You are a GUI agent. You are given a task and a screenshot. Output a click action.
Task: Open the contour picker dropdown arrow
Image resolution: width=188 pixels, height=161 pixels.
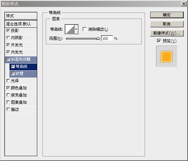click(x=76, y=29)
